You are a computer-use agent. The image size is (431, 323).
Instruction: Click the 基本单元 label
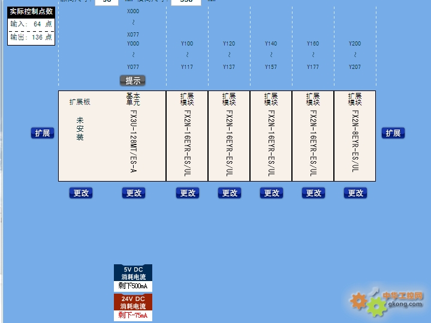(133, 99)
